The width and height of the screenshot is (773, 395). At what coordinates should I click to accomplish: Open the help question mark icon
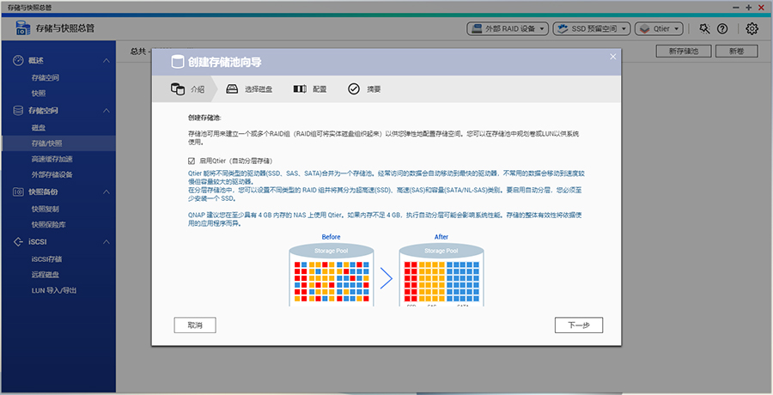tap(722, 28)
